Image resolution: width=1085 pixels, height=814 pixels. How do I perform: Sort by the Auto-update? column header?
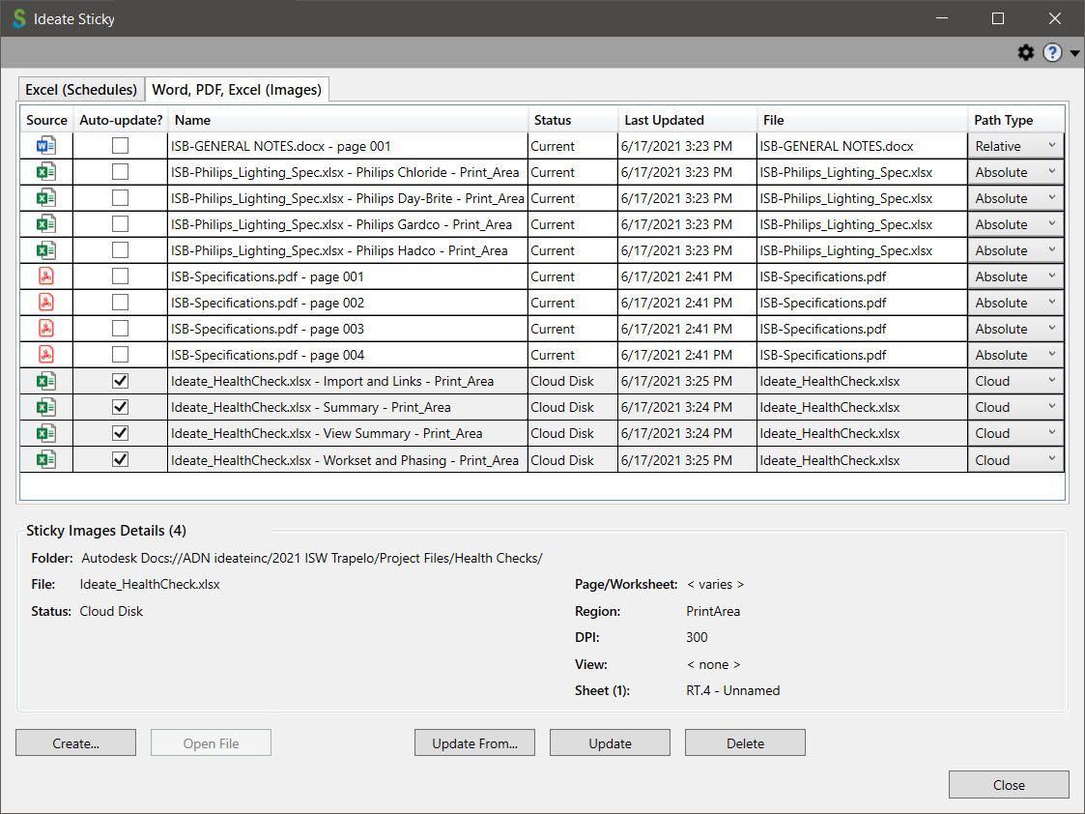[x=121, y=120]
